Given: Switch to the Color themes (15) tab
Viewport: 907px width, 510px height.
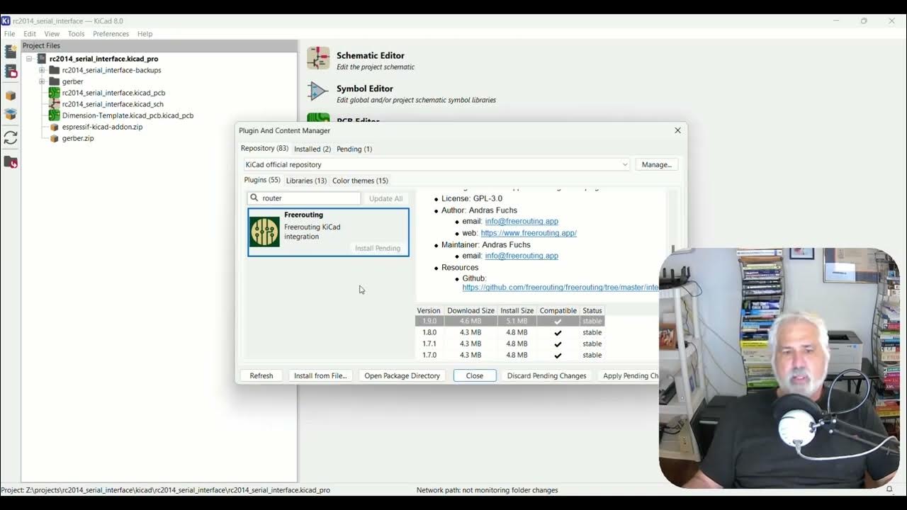Looking at the screenshot, I should click(x=360, y=181).
